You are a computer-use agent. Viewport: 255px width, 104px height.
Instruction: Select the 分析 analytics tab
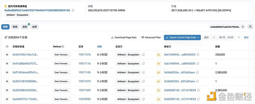[35, 27]
